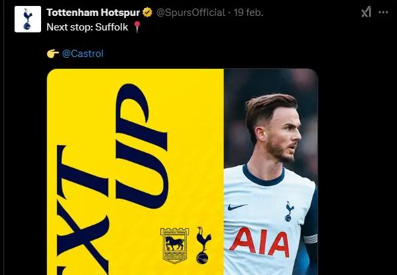Click the yellow NEXT UP graphic
The image size is (397, 275).
coord(135,172)
